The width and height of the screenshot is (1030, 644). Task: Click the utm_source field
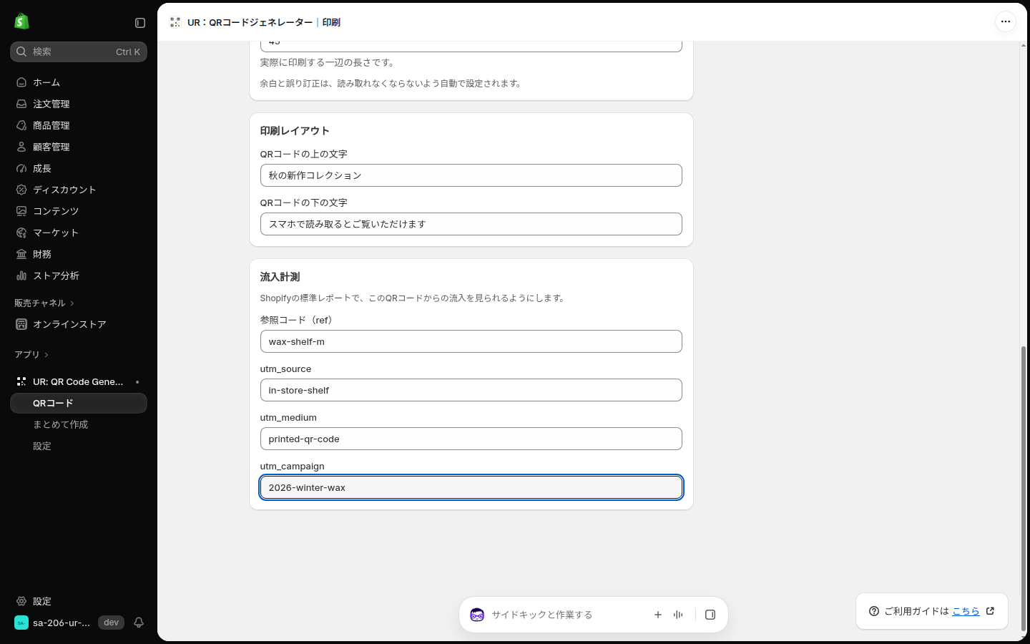tap(471, 390)
